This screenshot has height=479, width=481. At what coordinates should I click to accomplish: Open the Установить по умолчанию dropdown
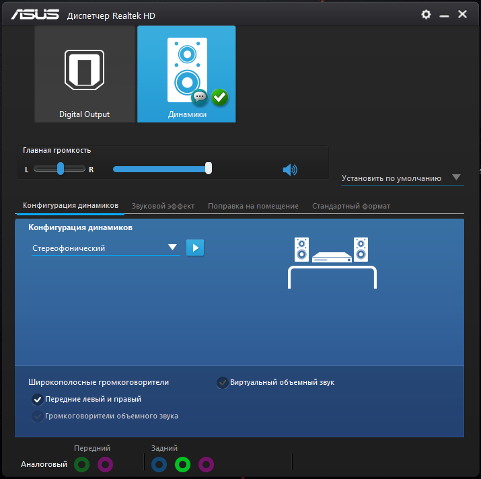coord(402,178)
